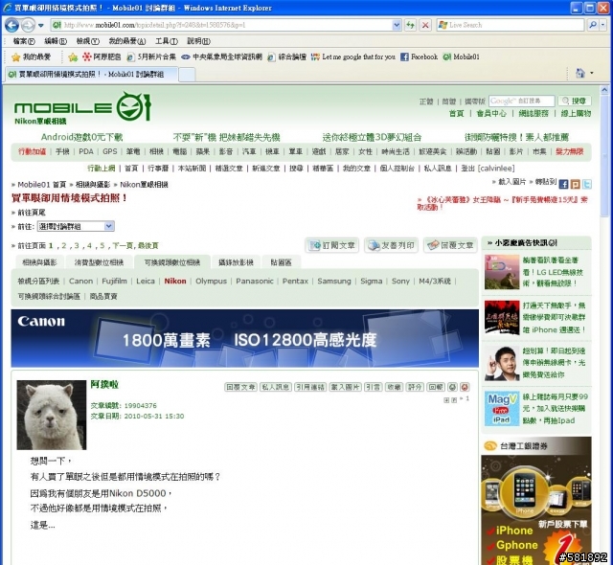Switch to the 消費型數位相機 tab
This screenshot has height=565, width=613.
[x=99, y=262]
